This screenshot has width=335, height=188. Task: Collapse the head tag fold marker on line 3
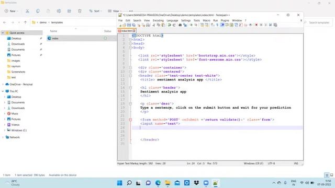[x=130, y=43]
